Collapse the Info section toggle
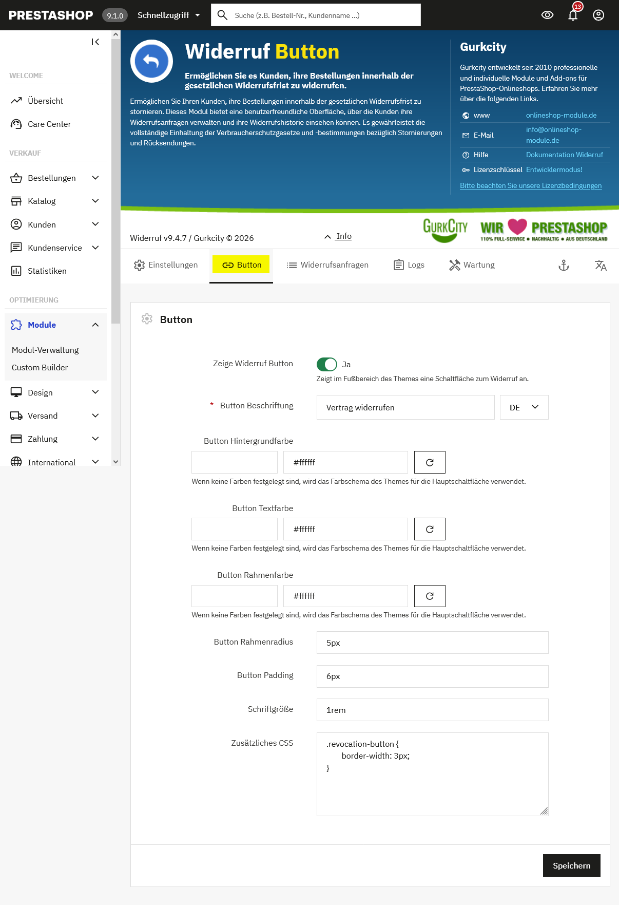This screenshot has width=619, height=905. coord(338,236)
